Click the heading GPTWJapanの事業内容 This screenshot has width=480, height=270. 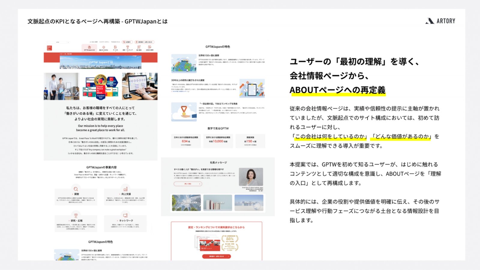pos(101,167)
